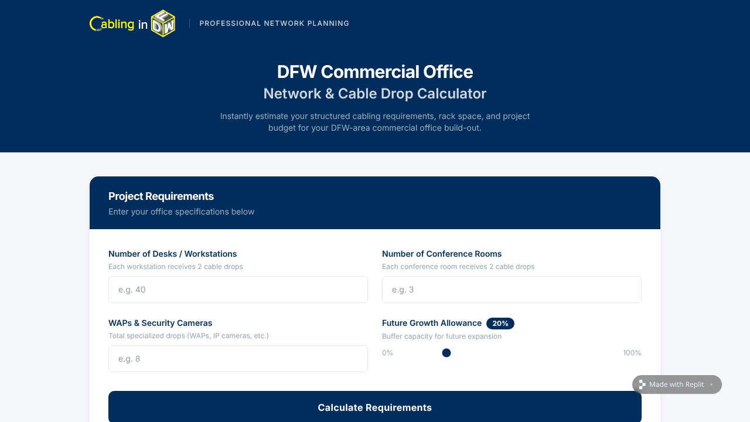The width and height of the screenshot is (750, 422).
Task: Focus the WAPs & Security Cameras field
Action: coord(238,359)
